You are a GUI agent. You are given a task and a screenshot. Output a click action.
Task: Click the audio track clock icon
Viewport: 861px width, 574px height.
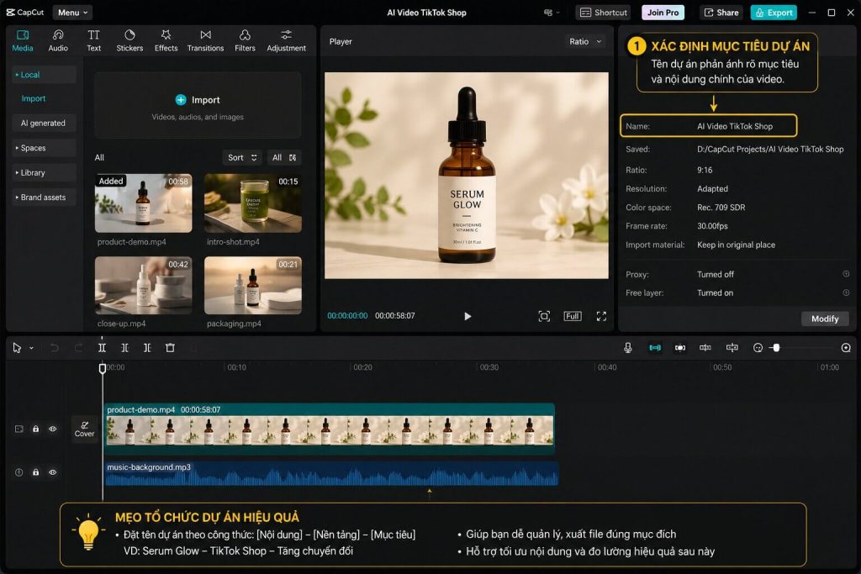(19, 472)
